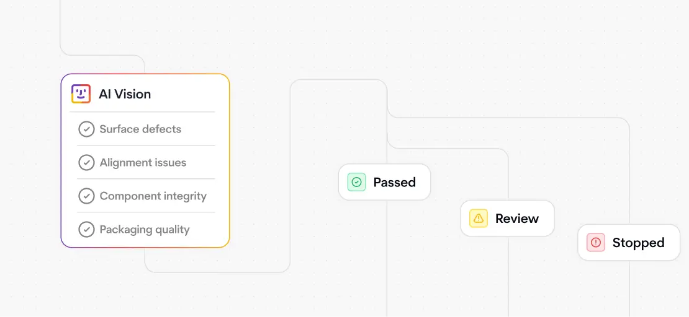Click the connector line below the Review node
The height and width of the screenshot is (317, 689).
coord(509,279)
